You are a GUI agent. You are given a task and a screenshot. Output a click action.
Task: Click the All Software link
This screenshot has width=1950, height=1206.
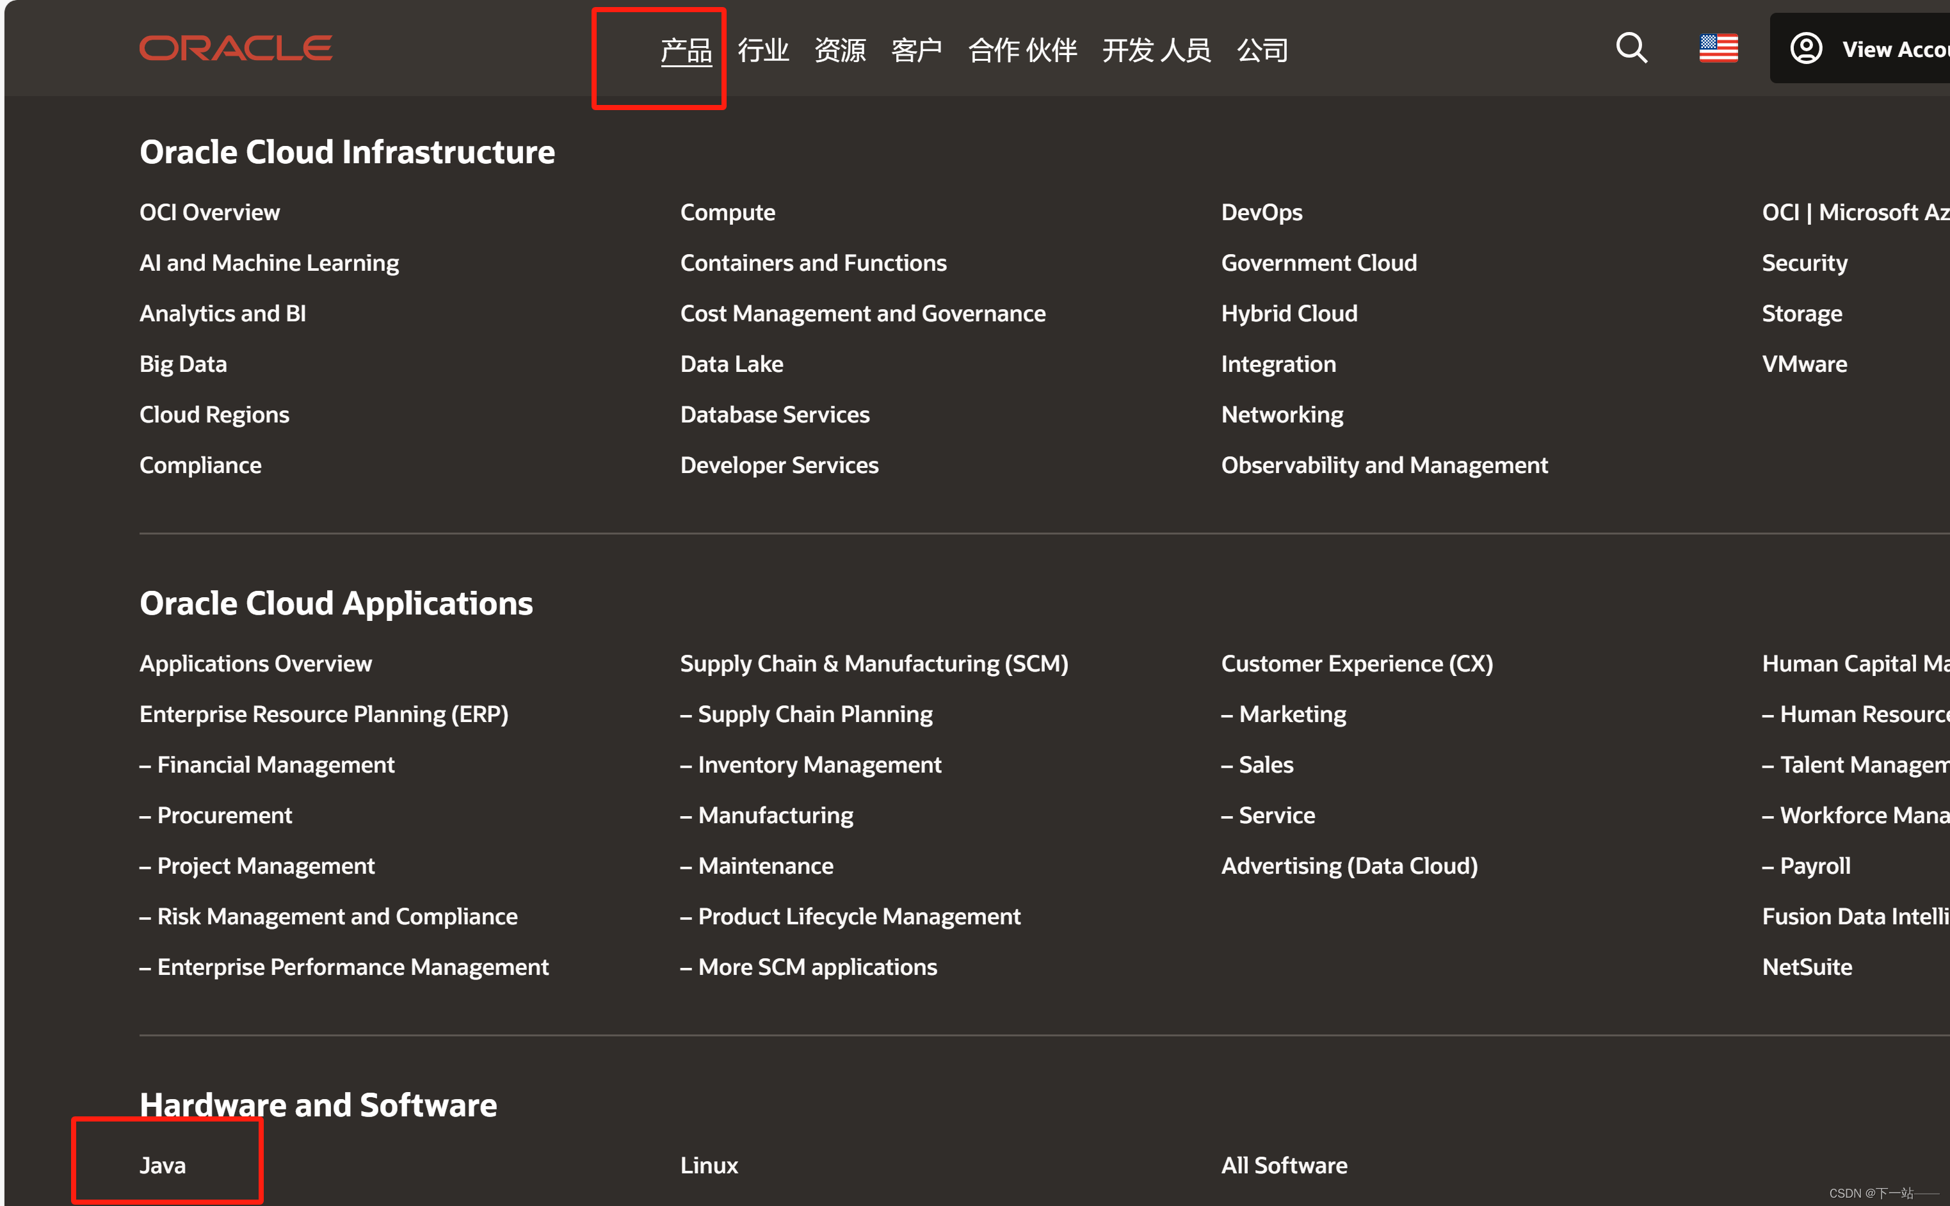1284,1165
